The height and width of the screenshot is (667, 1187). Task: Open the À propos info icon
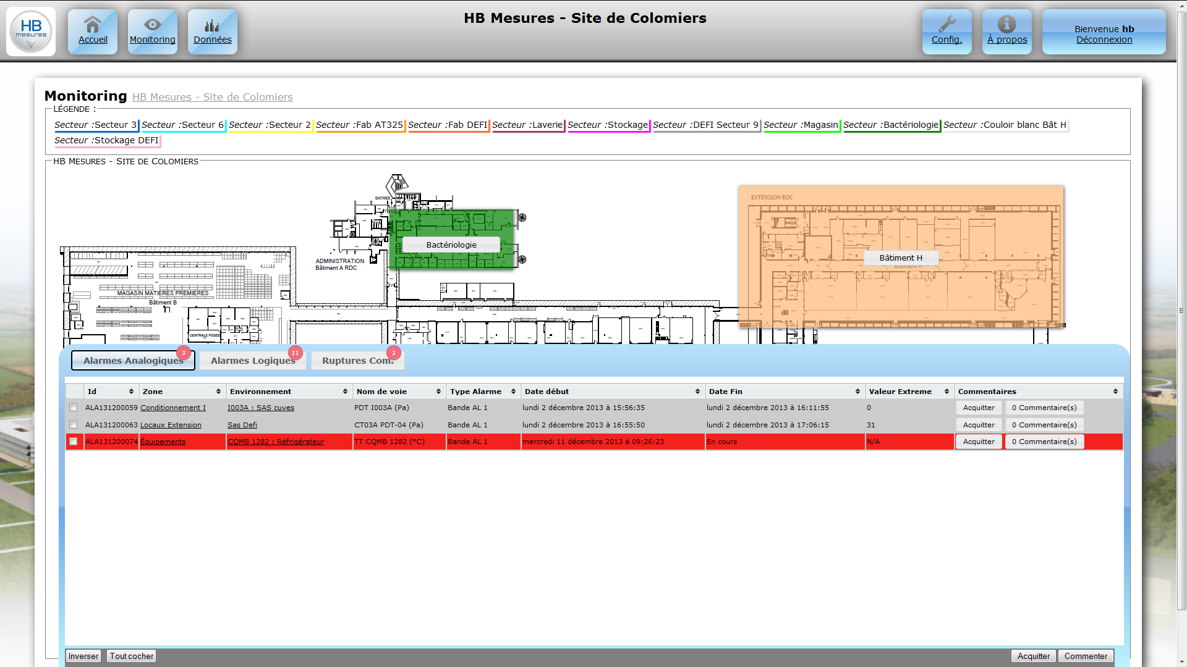1007,31
